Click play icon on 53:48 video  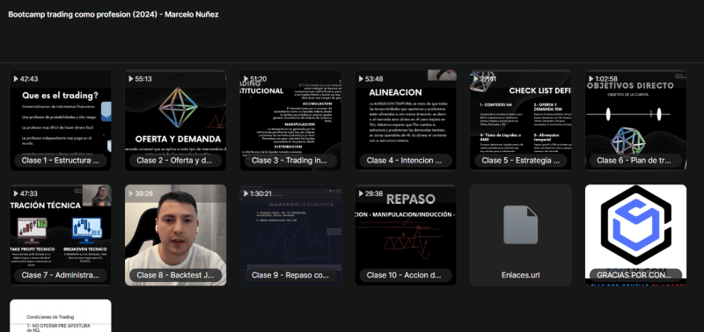tap(361, 79)
